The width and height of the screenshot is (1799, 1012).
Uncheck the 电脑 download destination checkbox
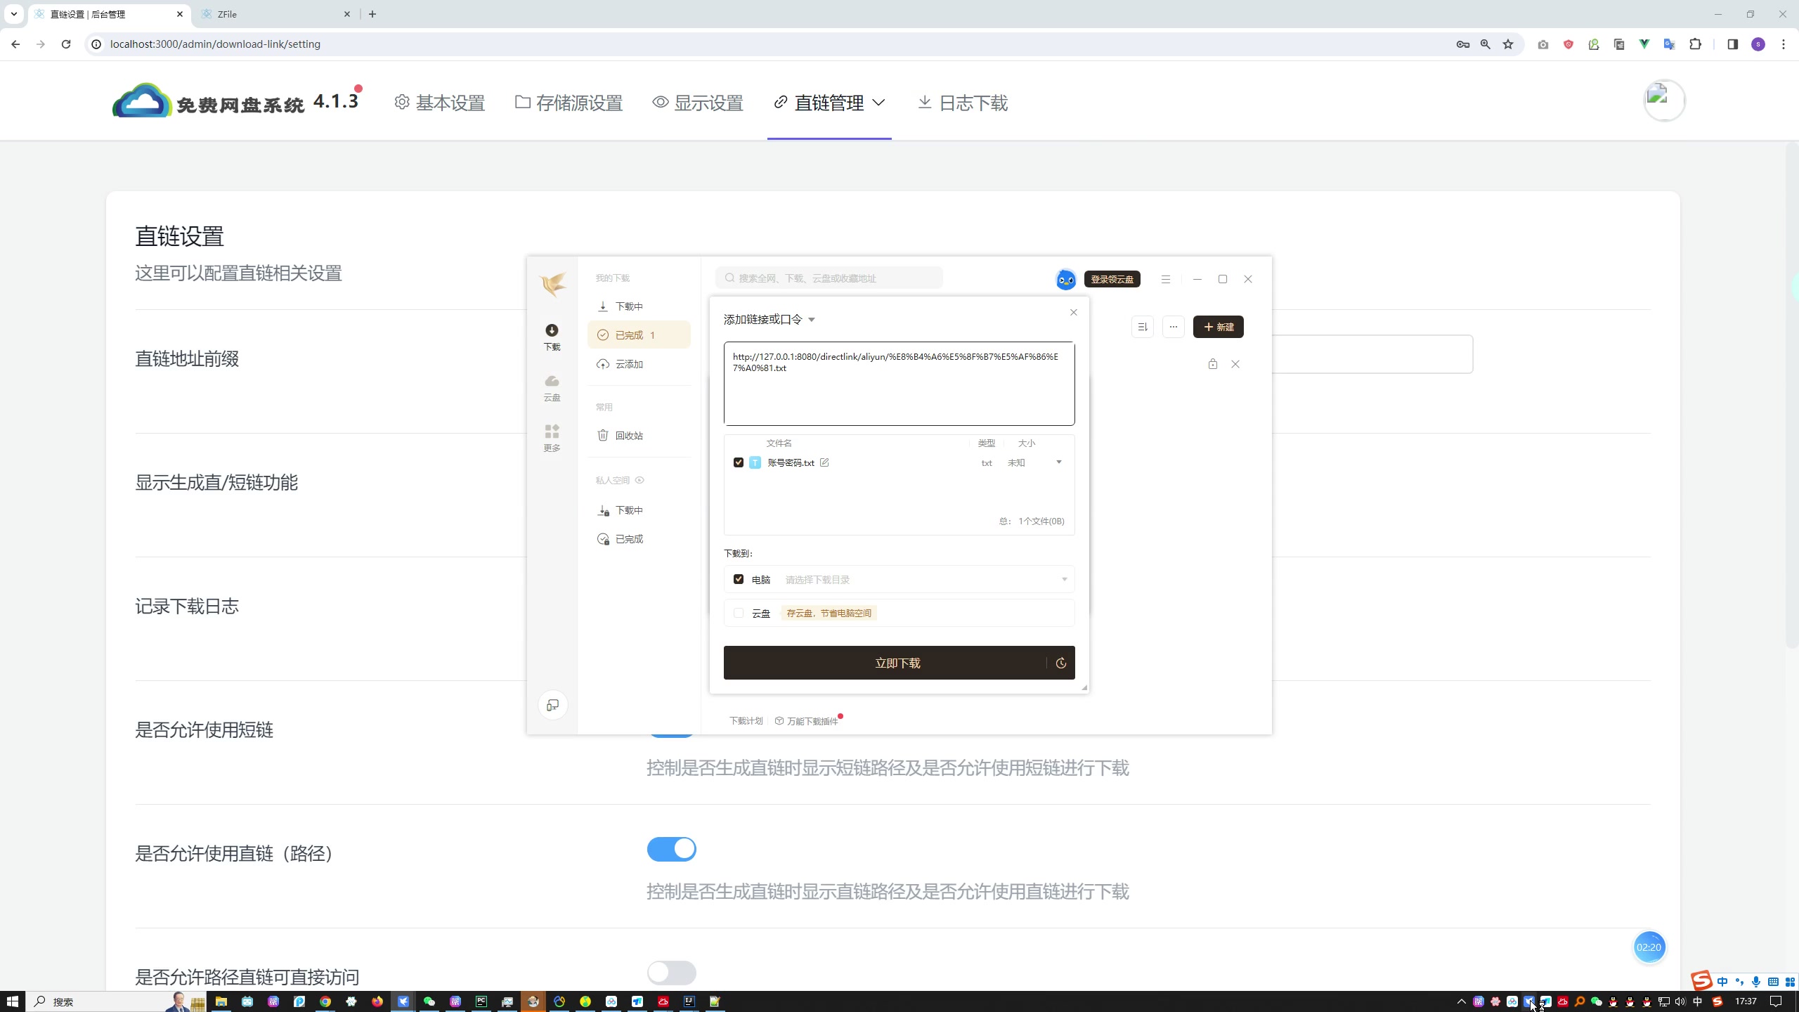pos(739,579)
